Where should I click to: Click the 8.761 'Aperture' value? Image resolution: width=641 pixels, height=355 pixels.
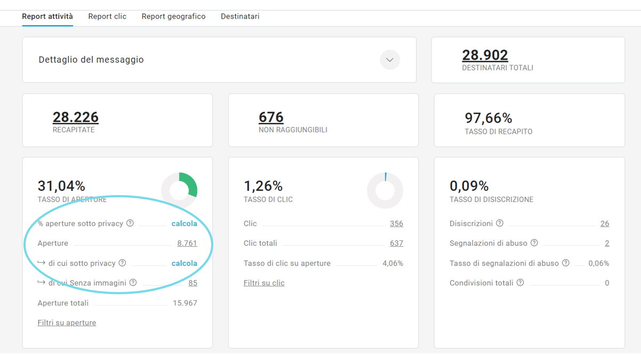pos(187,243)
